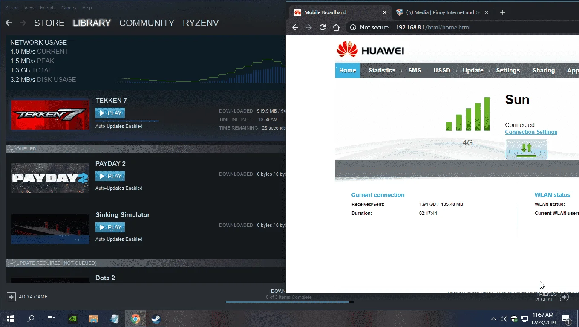This screenshot has width=579, height=327.
Task: Collapse the QUEUED downloads section
Action: coord(12,149)
